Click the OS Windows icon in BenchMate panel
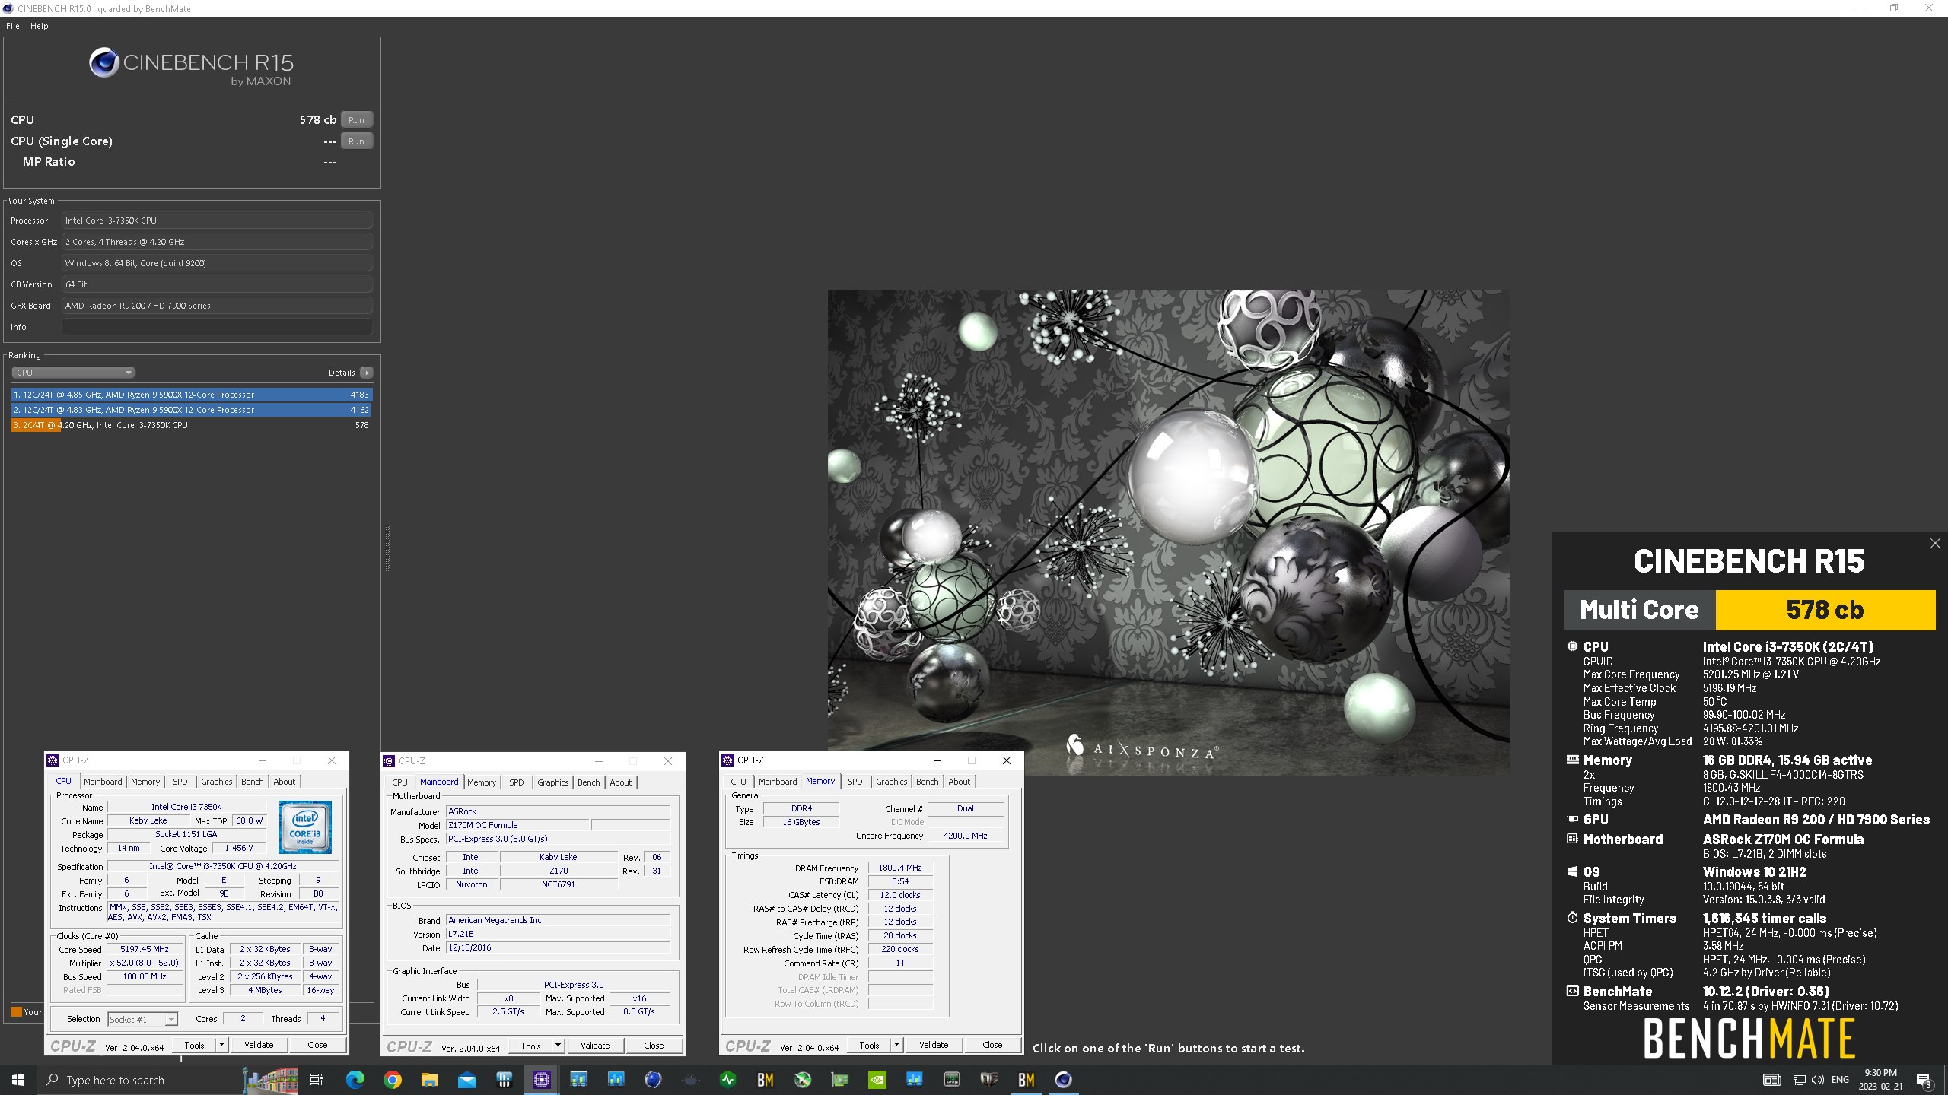The image size is (1948, 1095). tap(1572, 871)
